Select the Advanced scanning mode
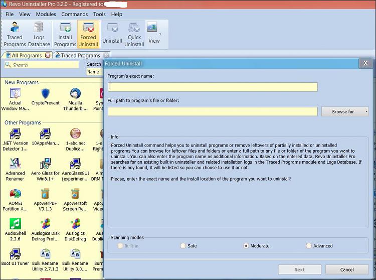Screen dimensions: 376x280 coord(319,246)
